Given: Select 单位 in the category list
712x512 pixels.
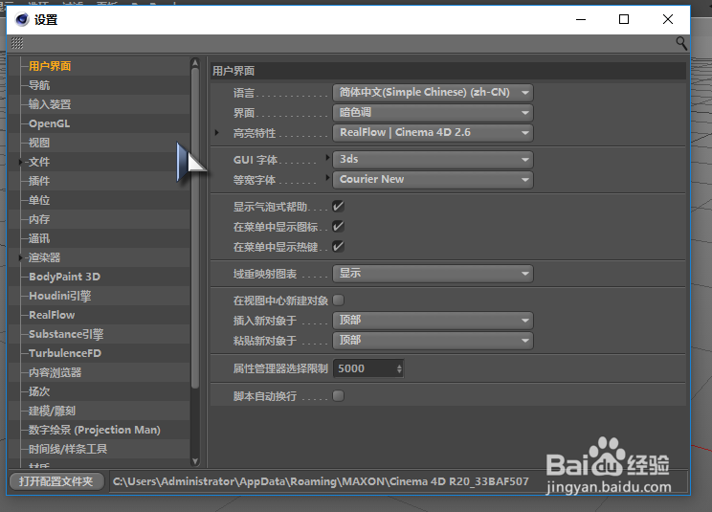Looking at the screenshot, I should (x=39, y=200).
